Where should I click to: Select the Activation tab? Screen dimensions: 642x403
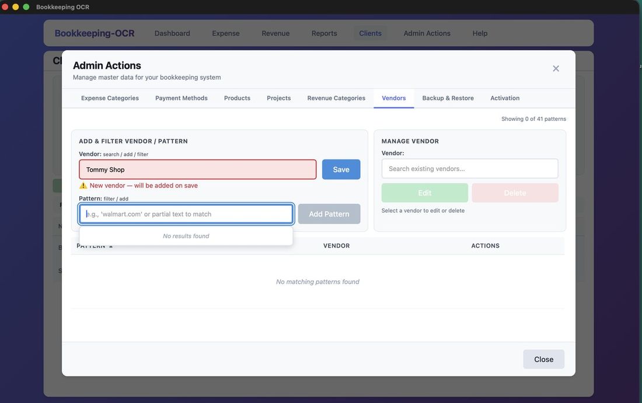point(504,98)
